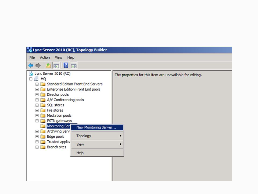The width and height of the screenshot is (258, 194).
Task: Expand the Branch sites node
Action: pos(37,147)
